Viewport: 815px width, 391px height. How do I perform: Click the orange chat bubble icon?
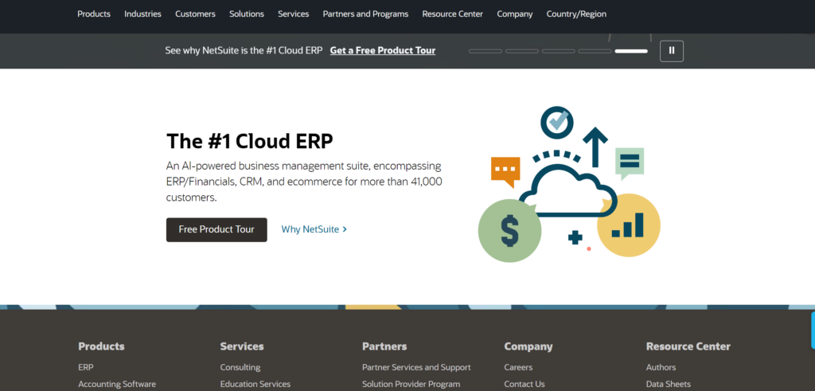505,170
